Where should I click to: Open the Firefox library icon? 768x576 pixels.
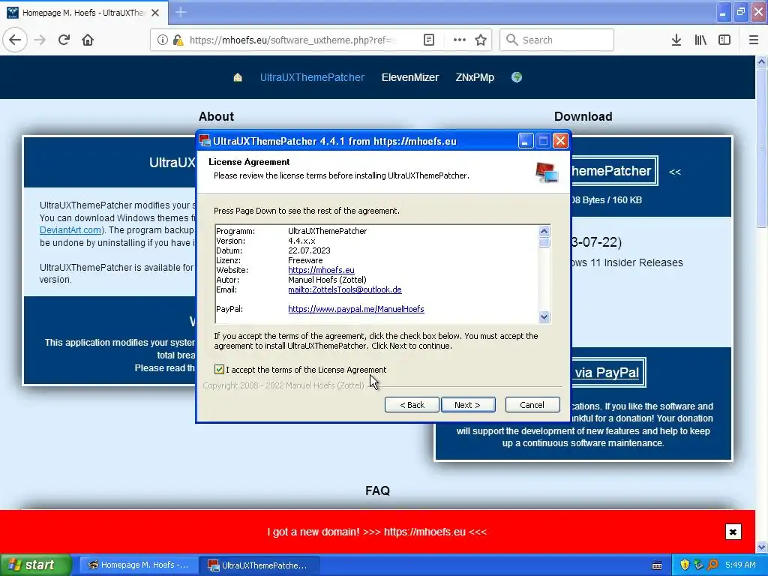pyautogui.click(x=700, y=40)
